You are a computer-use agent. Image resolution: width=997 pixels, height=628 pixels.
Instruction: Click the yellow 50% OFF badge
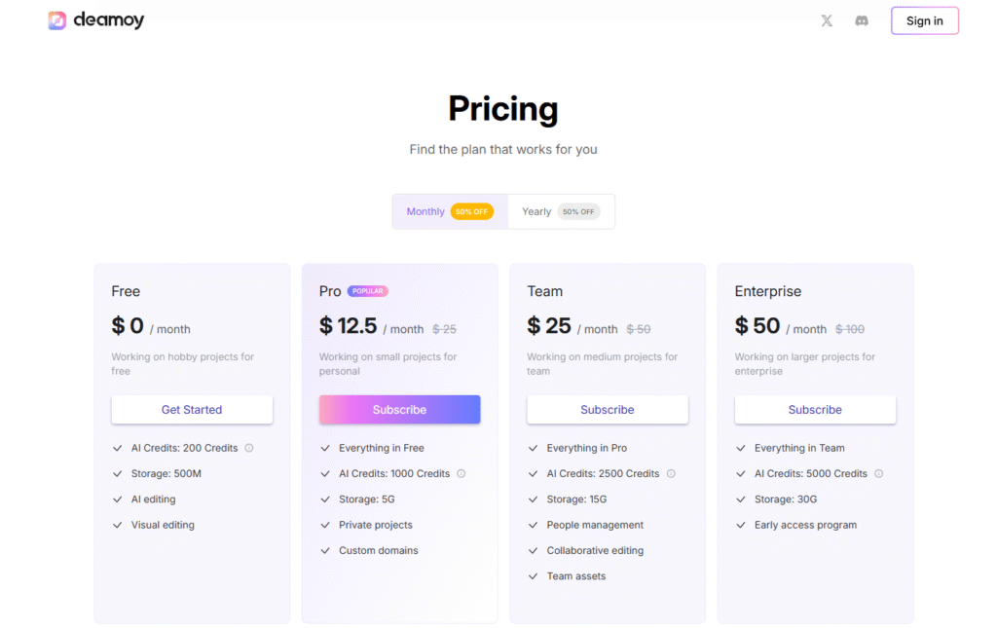point(472,211)
